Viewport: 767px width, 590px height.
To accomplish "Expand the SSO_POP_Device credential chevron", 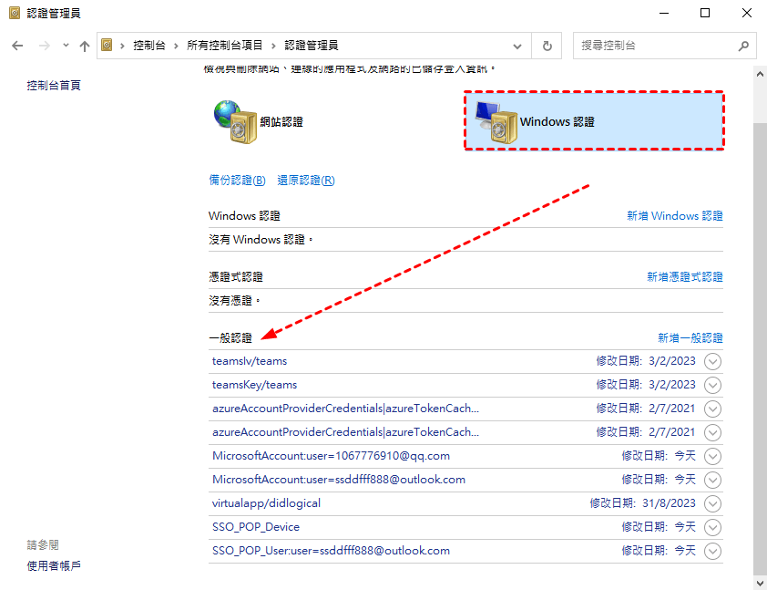I will pyautogui.click(x=712, y=527).
